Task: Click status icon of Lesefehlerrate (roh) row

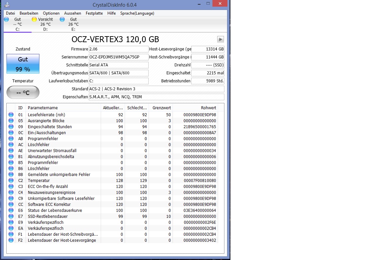Action: [x=11, y=115]
